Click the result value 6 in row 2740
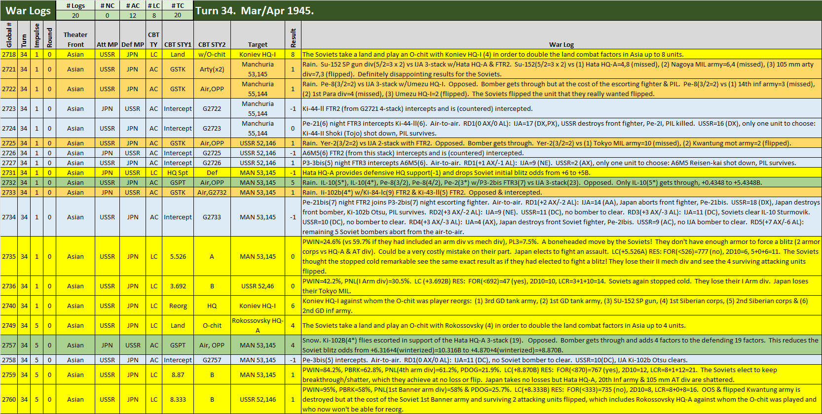Image resolution: width=822 pixels, height=414 pixels. (x=293, y=306)
